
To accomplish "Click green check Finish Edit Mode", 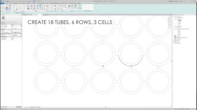I will pyautogui.click(x=55, y=9).
